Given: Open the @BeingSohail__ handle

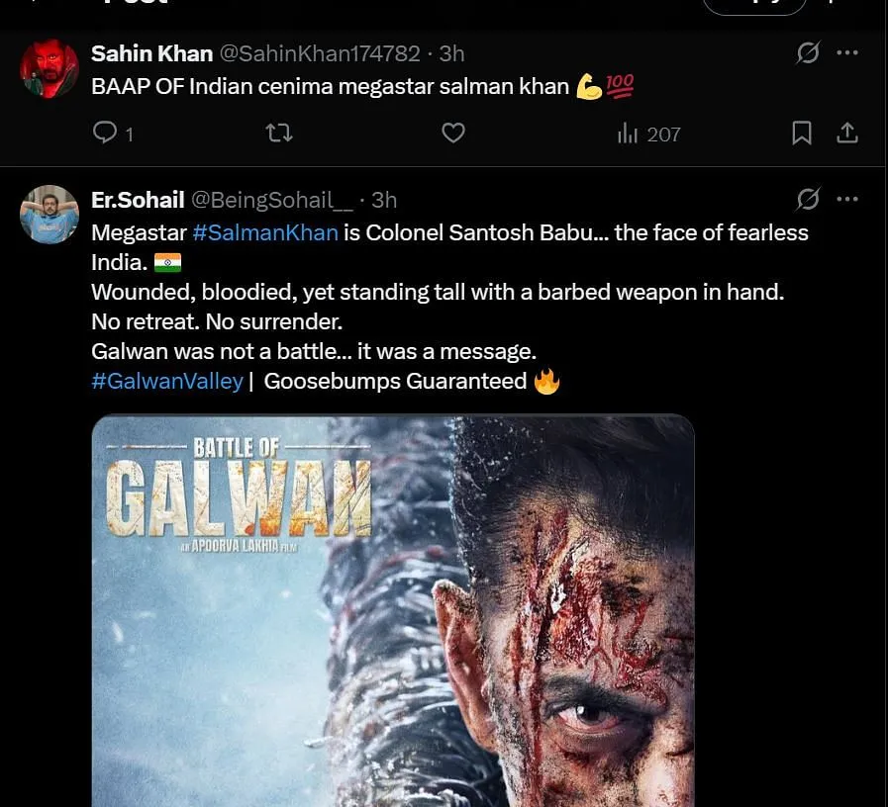Looking at the screenshot, I should click(x=272, y=201).
